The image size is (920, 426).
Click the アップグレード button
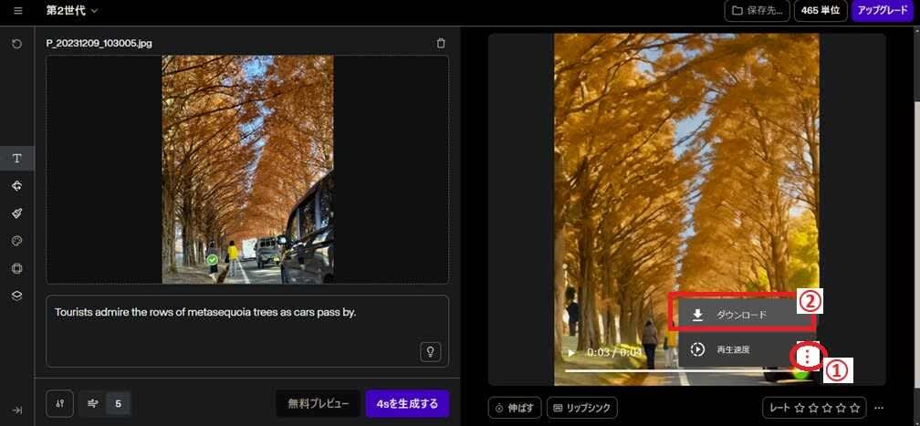[x=883, y=11]
